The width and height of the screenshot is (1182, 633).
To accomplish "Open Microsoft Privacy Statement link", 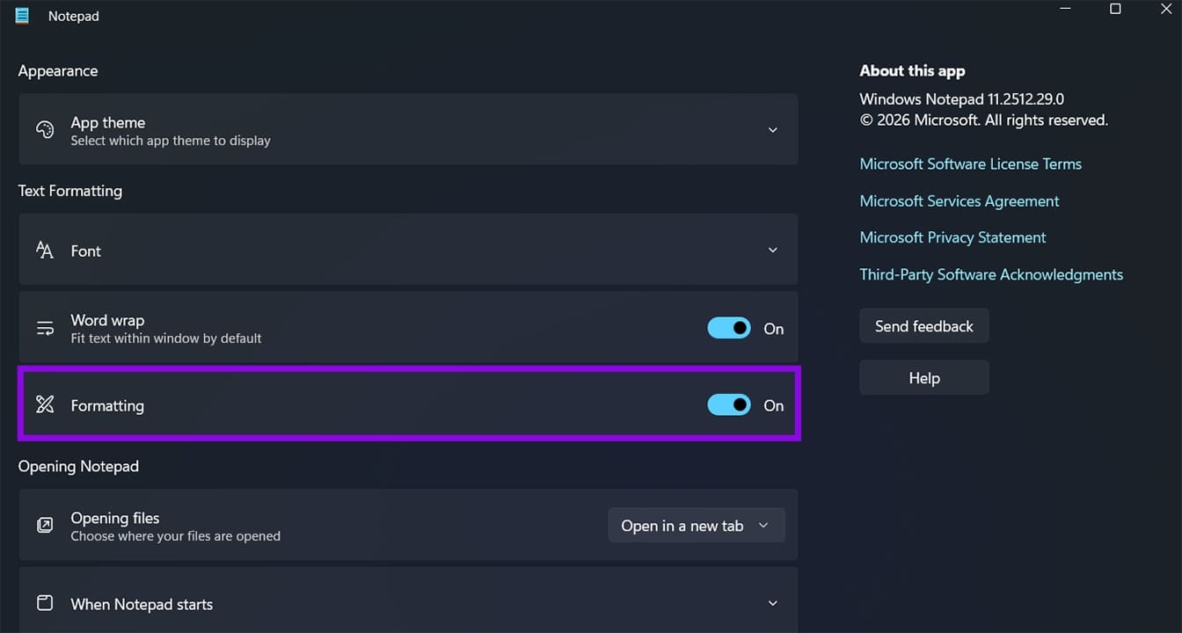I will [953, 238].
